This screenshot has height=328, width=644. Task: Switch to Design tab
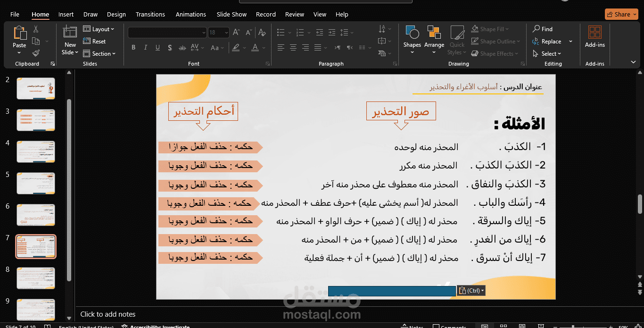(116, 14)
